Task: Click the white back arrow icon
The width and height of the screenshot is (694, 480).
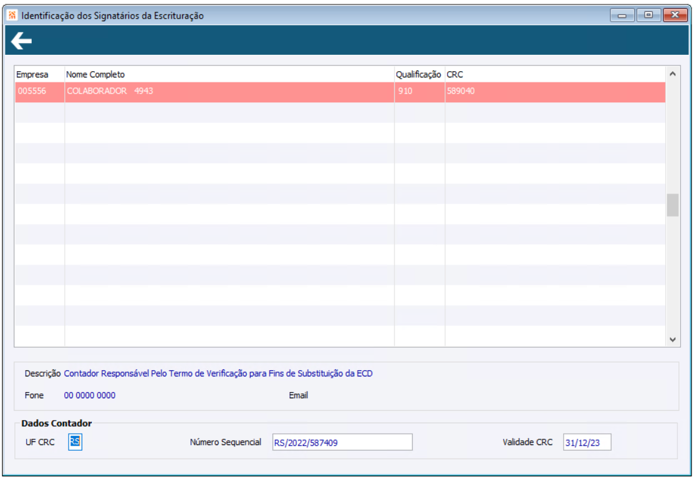Action: 21,41
